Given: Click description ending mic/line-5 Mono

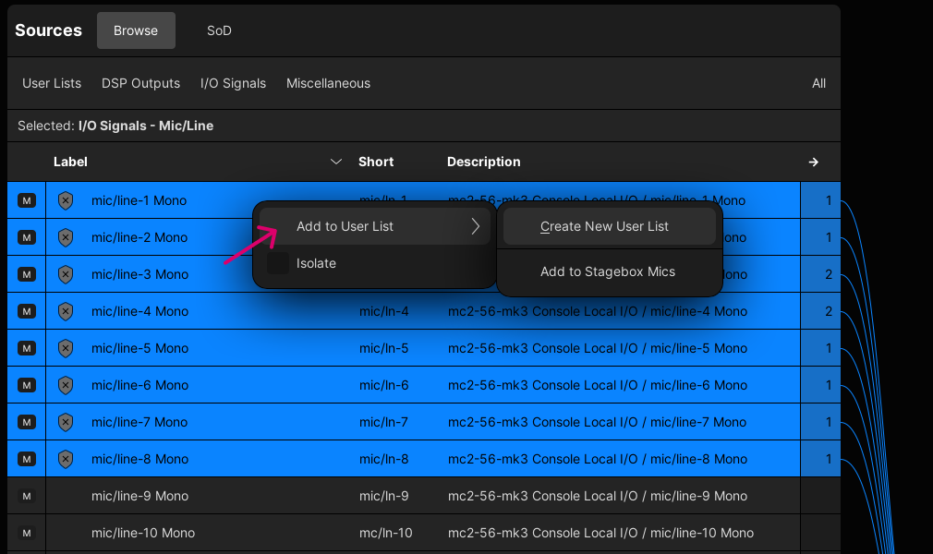Looking at the screenshot, I should click(598, 348).
